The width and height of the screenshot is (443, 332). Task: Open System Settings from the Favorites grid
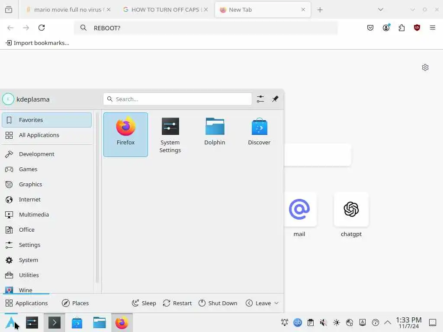[x=170, y=134]
